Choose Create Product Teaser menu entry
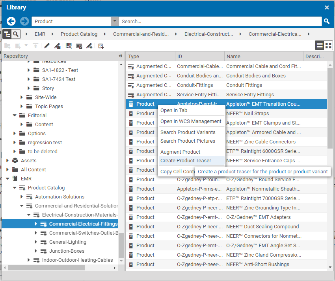Screen dimensions: 335x281 coord(192,161)
